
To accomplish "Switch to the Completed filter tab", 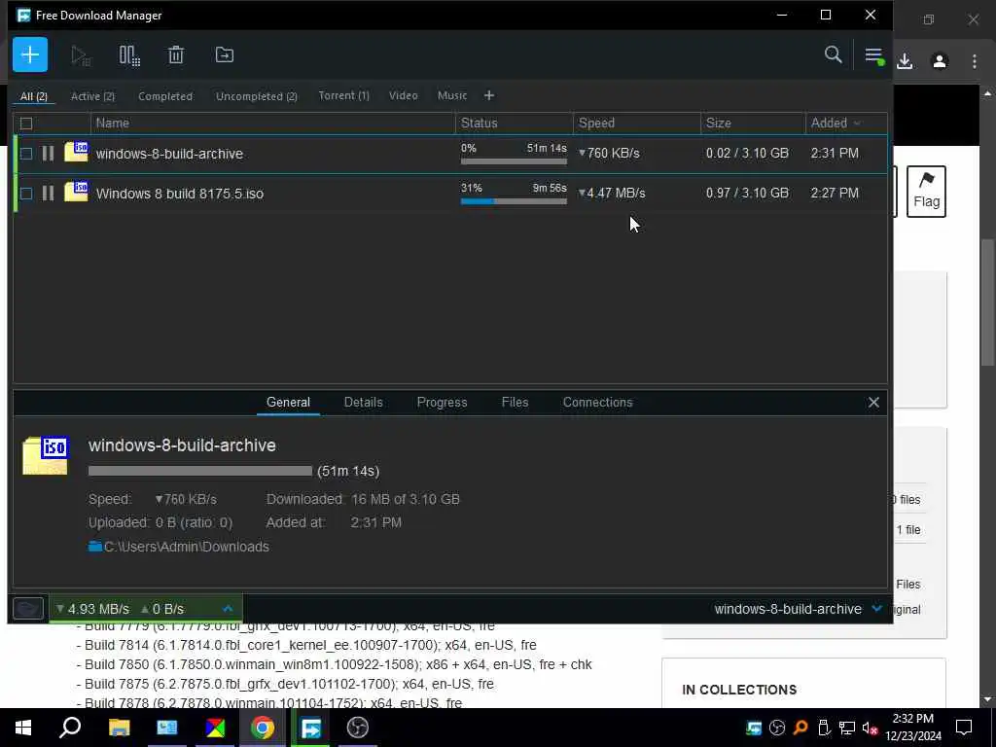I will [x=165, y=96].
